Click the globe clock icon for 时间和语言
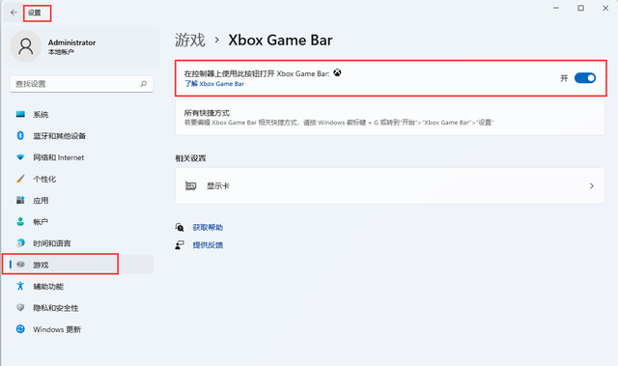Screen dimensions: 618x366 20,243
